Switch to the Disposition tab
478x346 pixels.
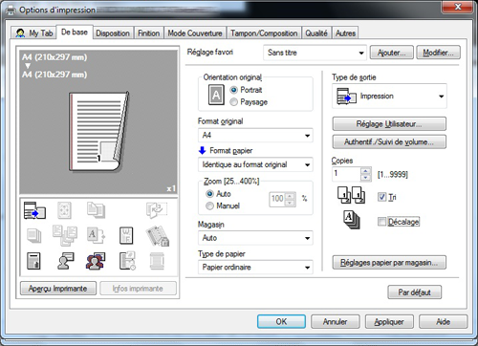coord(113,33)
